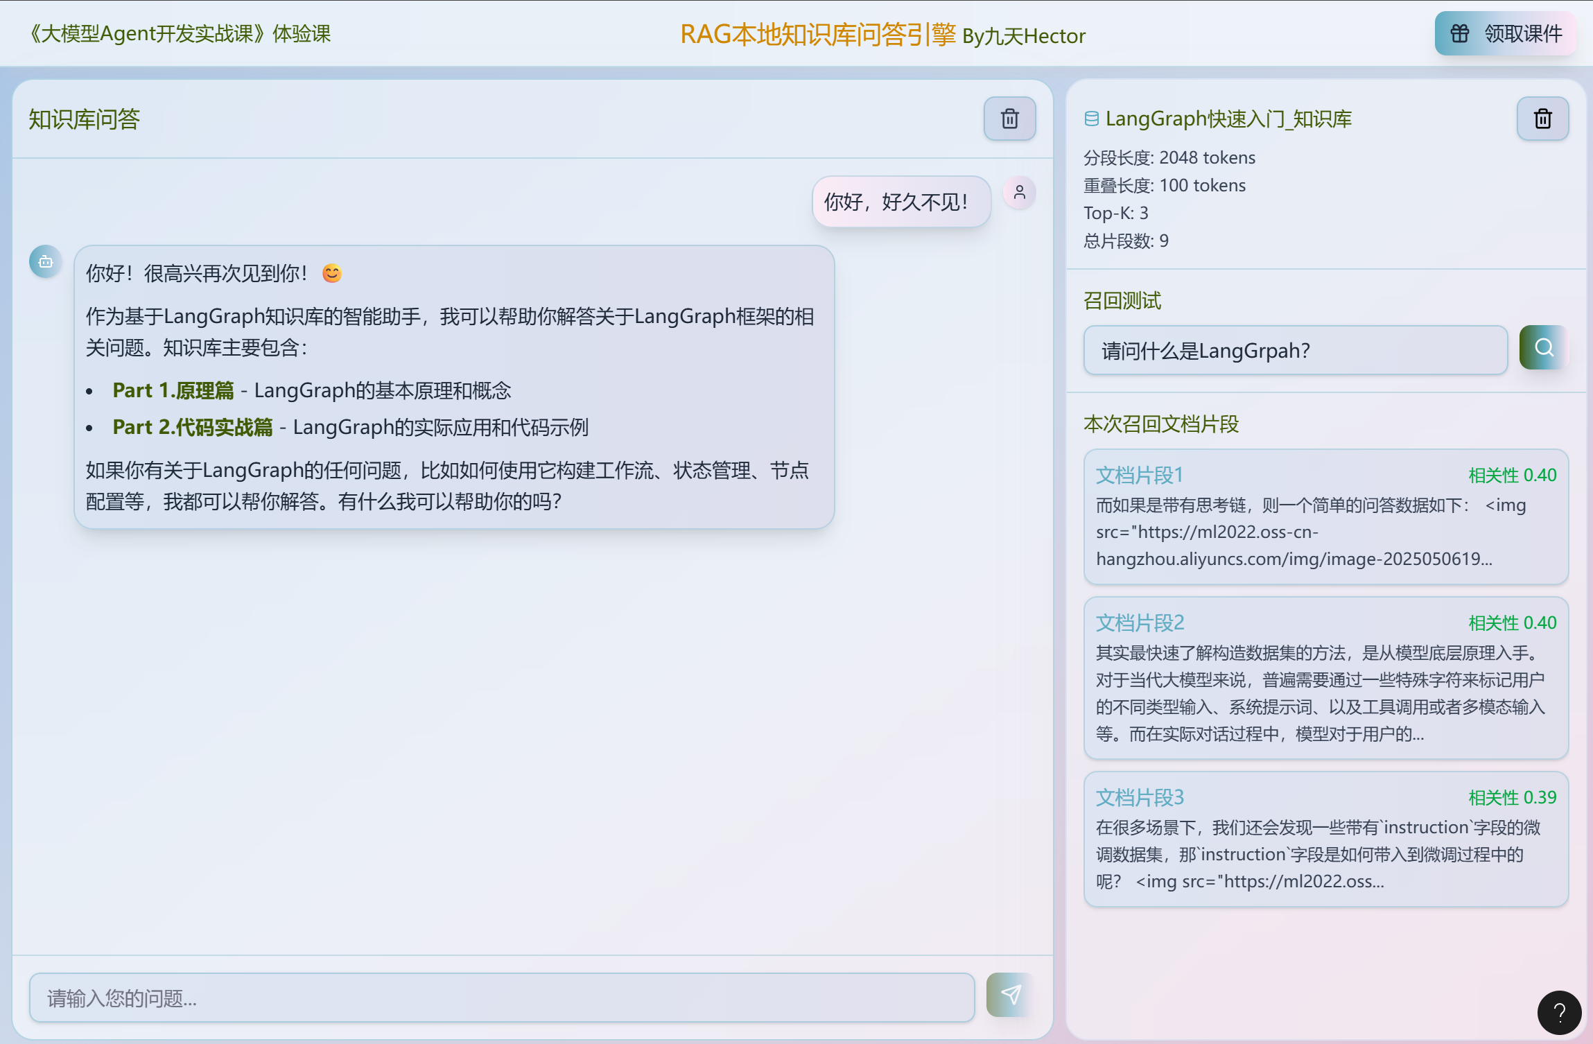
Task: Click the 知识库问答 panel title
Action: pyautogui.click(x=85, y=119)
